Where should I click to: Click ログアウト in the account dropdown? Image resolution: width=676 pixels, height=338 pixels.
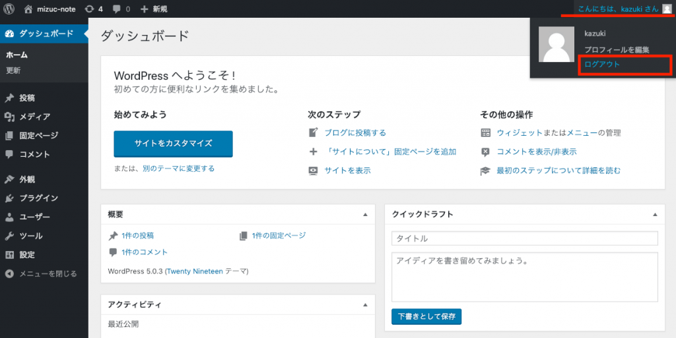click(602, 65)
